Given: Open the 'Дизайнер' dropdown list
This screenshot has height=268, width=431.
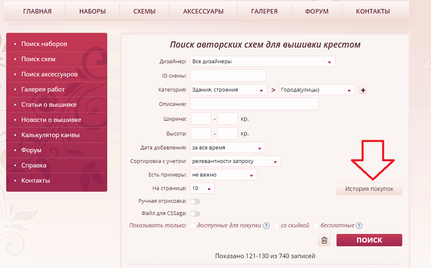Looking at the screenshot, I should 263,62.
